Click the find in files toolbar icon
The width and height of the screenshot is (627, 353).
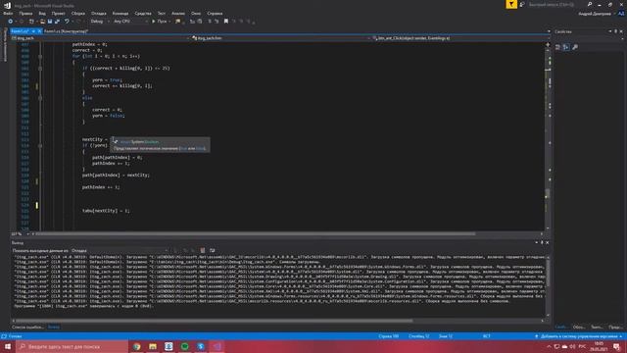click(x=178, y=22)
